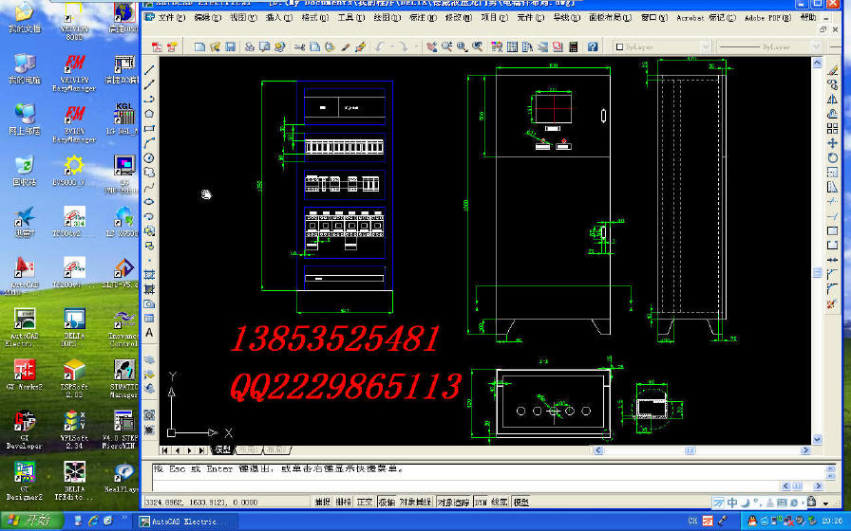The image size is (851, 531).
Task: Open the 帮助 (Help) menu
Action: (x=807, y=17)
